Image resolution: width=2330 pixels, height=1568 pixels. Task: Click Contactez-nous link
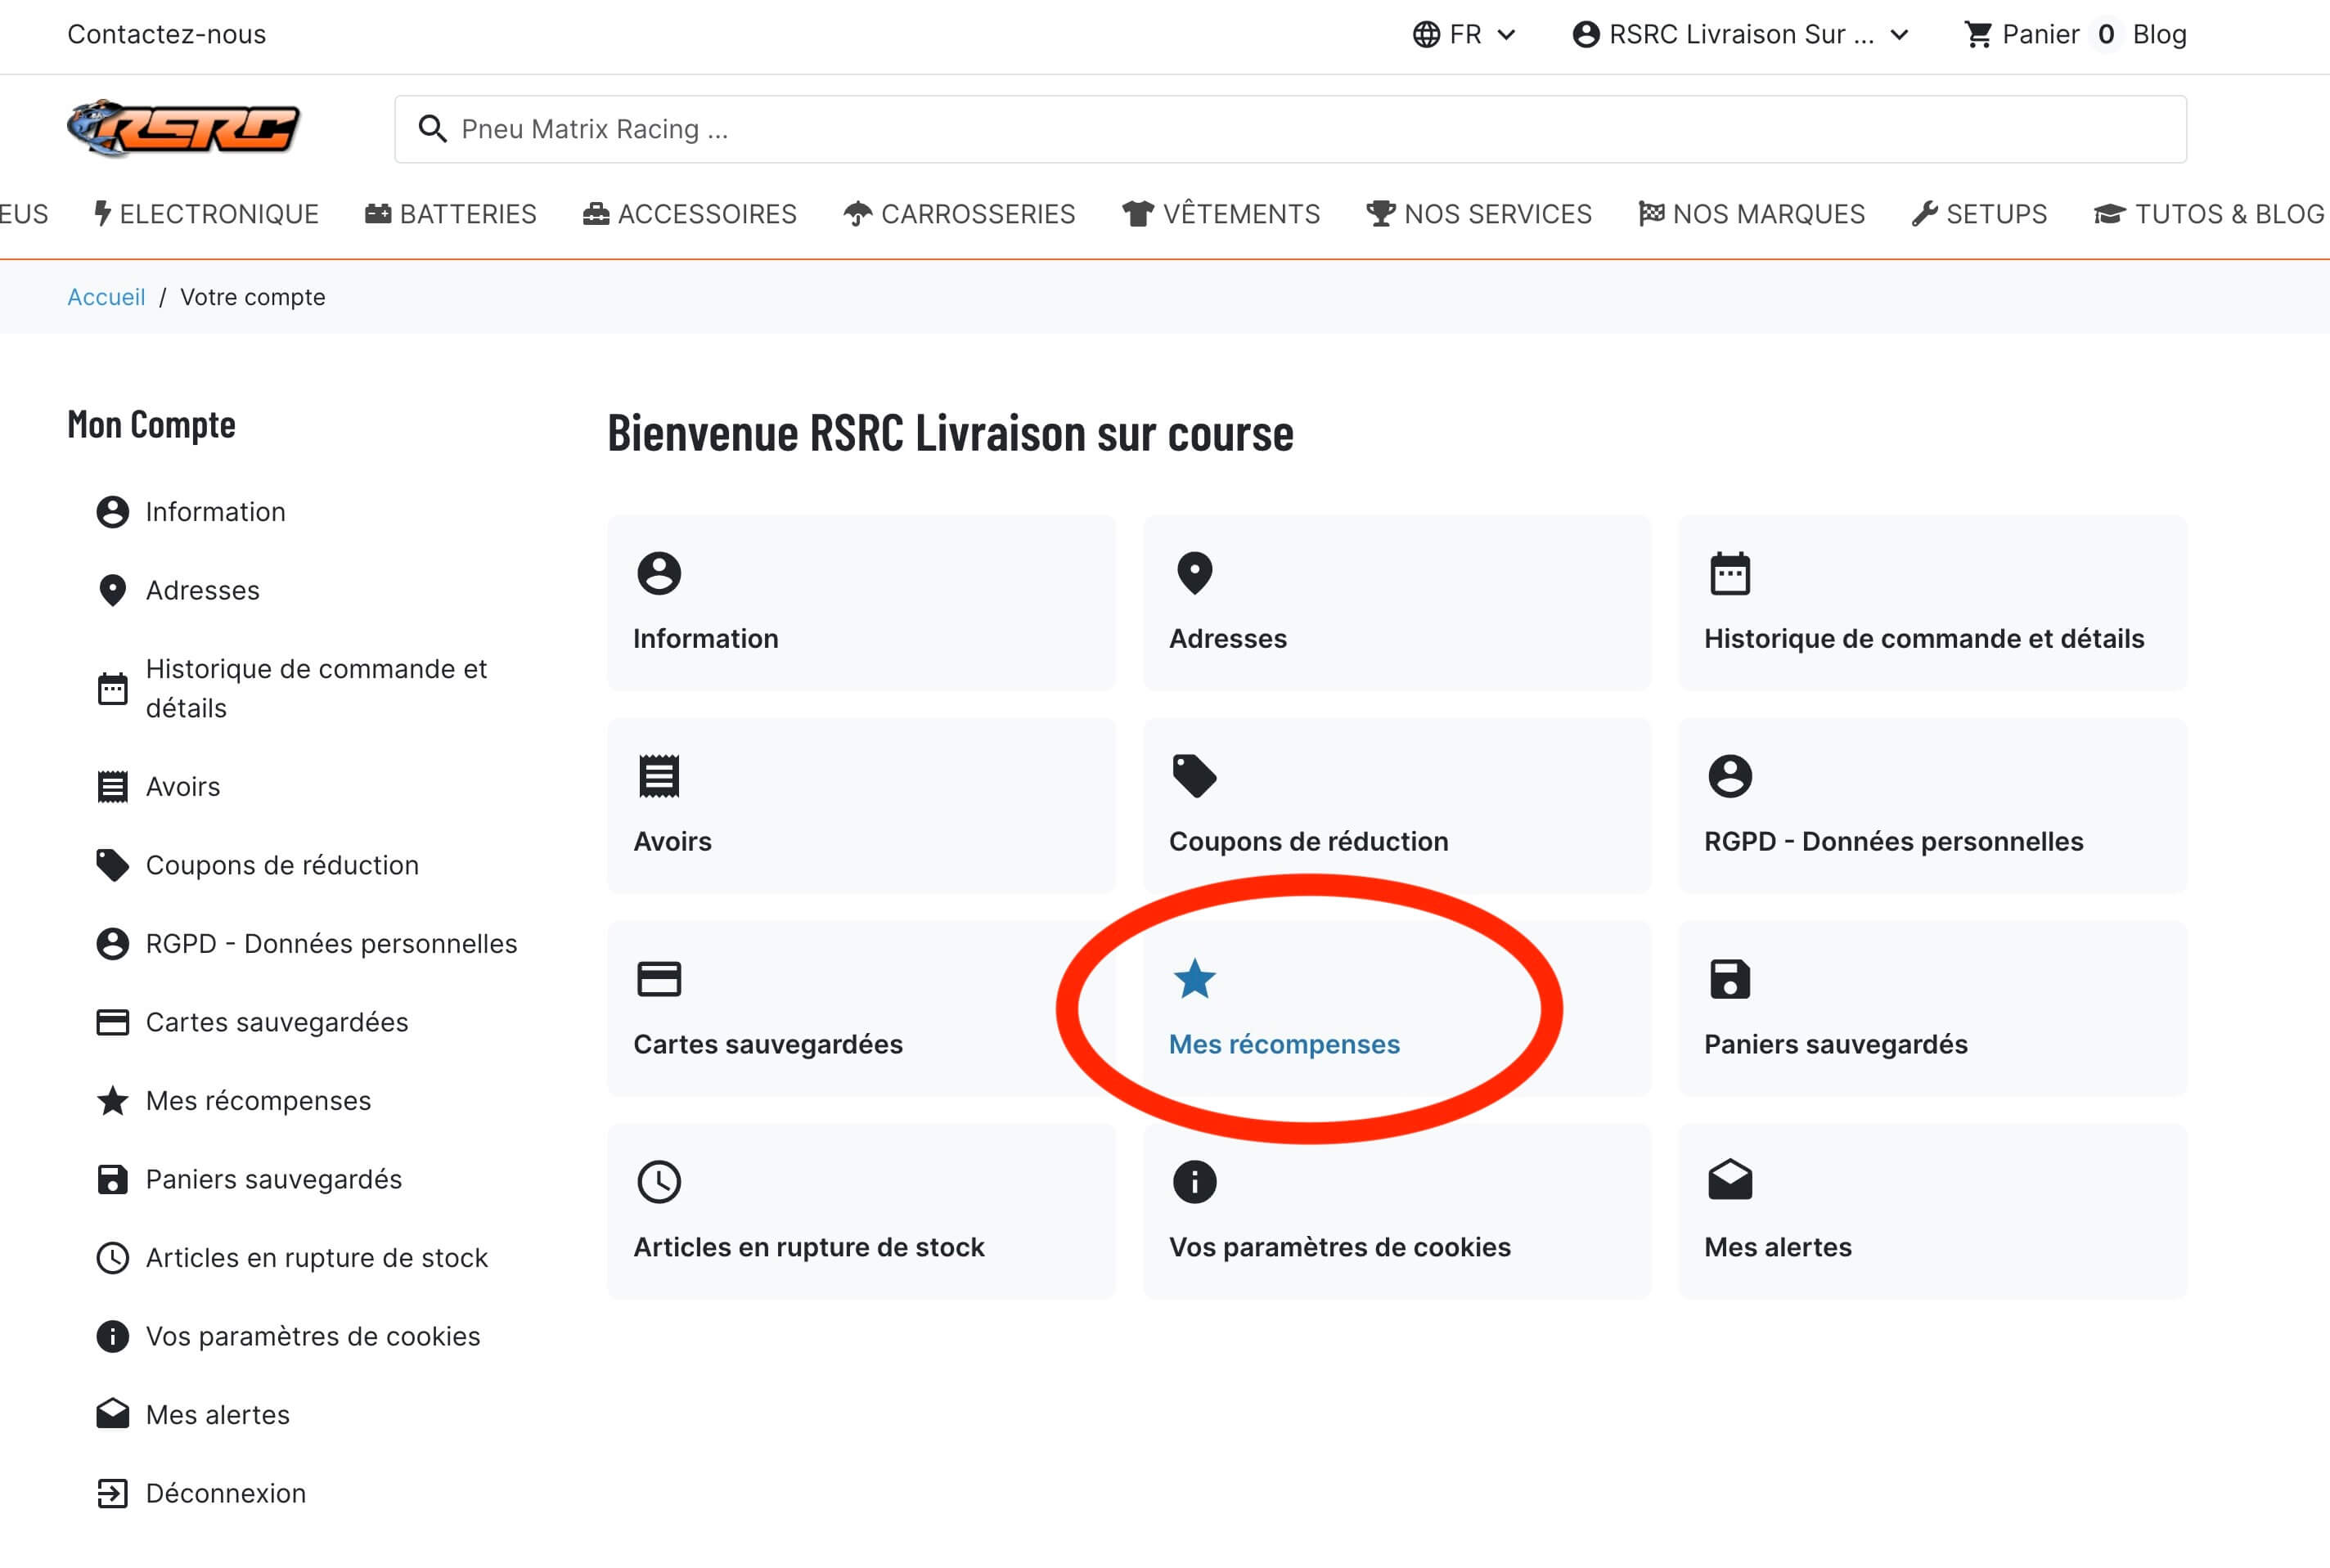167,35
